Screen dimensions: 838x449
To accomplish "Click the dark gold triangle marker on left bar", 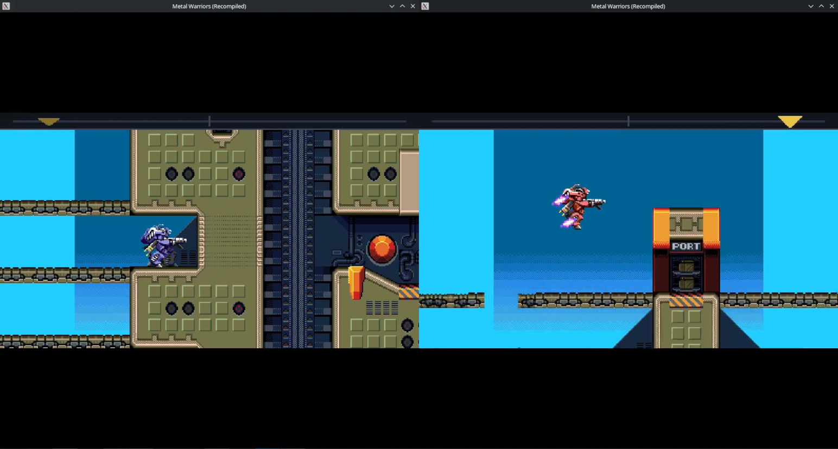I will pyautogui.click(x=49, y=122).
